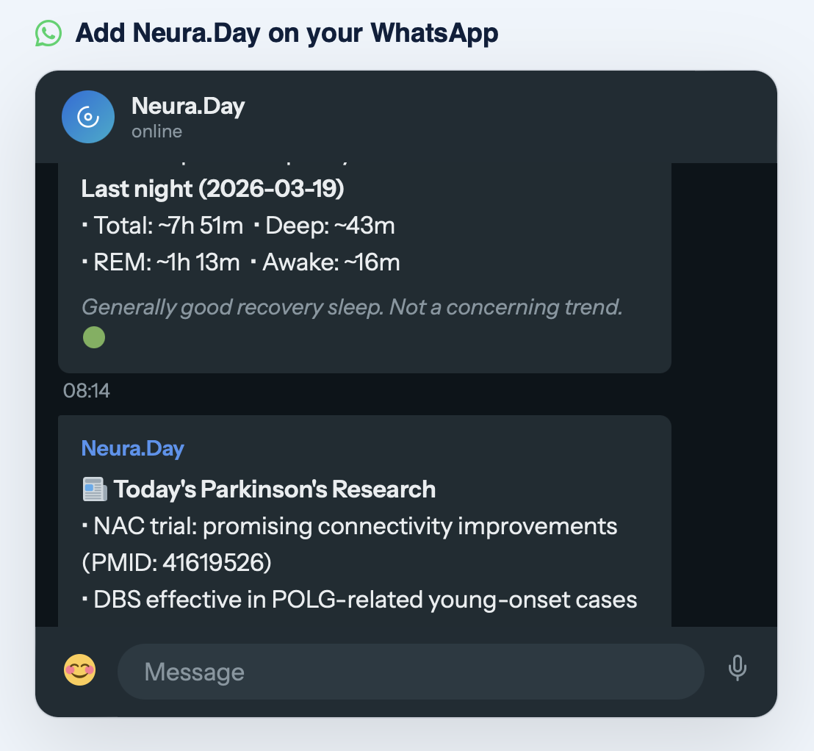Open the emoji picker smiley icon
Viewport: 814px width, 751px height.
coord(80,670)
